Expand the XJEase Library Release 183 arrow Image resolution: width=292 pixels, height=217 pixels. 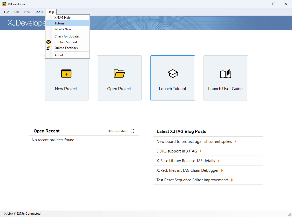coord(219,161)
